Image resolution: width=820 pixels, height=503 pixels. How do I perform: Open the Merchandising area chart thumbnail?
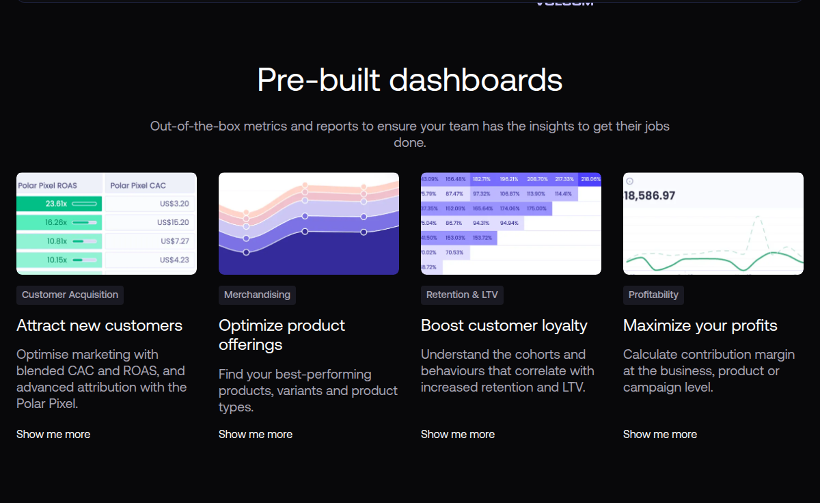pyautogui.click(x=309, y=223)
